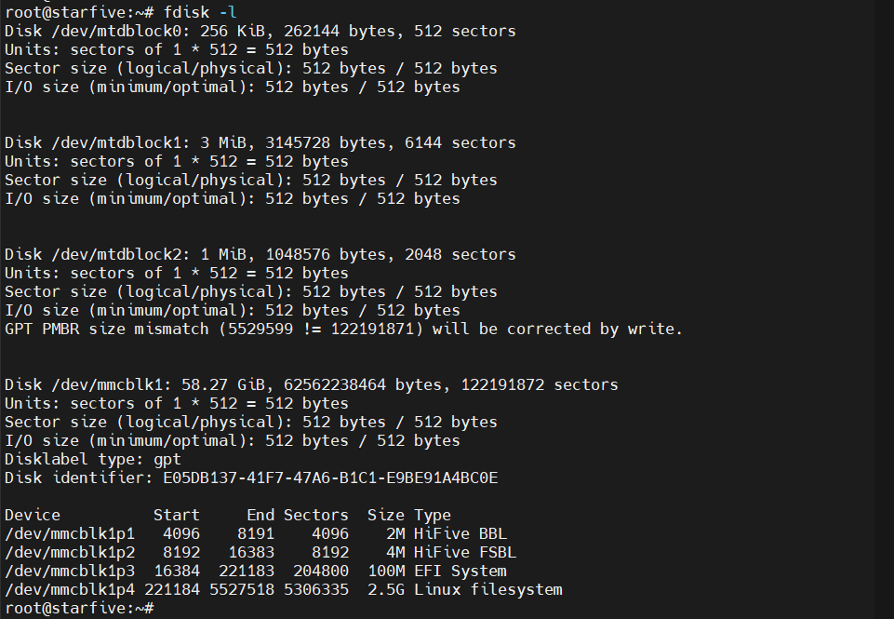
Task: Click the /dev/mmcblk1p2 partition entry
Action: coord(70,552)
